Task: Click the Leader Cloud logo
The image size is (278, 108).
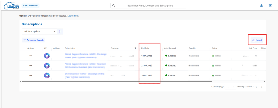Action: pyautogui.click(x=11, y=6)
